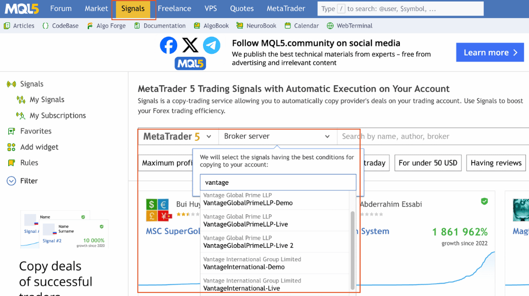Click the Calendar icon
This screenshot has width=529, height=296.
[288, 26]
